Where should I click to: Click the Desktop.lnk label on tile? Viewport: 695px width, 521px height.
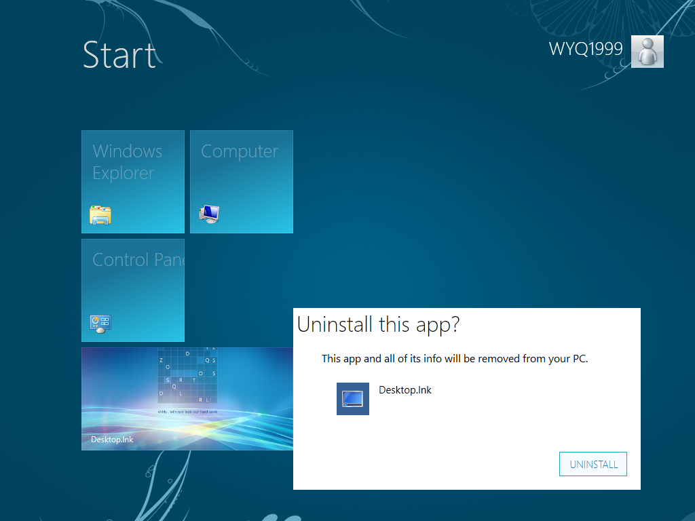pos(112,440)
